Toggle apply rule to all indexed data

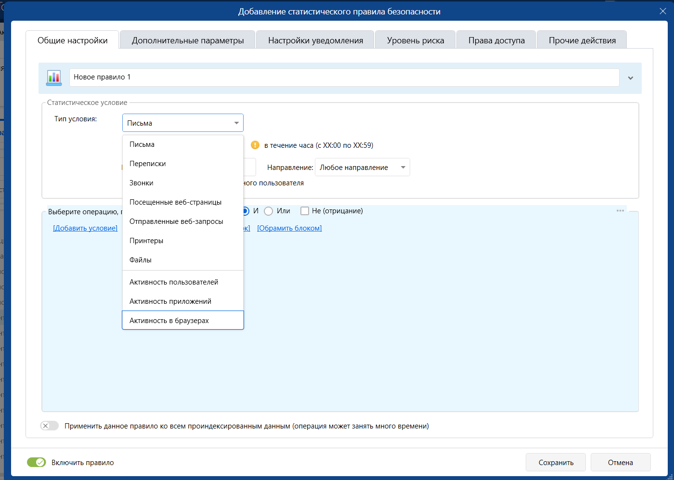coord(50,426)
